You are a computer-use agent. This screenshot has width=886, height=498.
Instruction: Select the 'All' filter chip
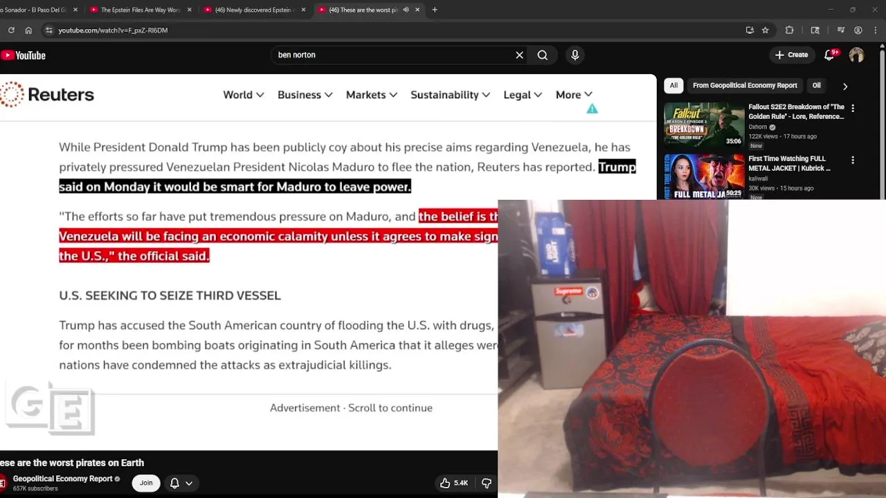(673, 86)
